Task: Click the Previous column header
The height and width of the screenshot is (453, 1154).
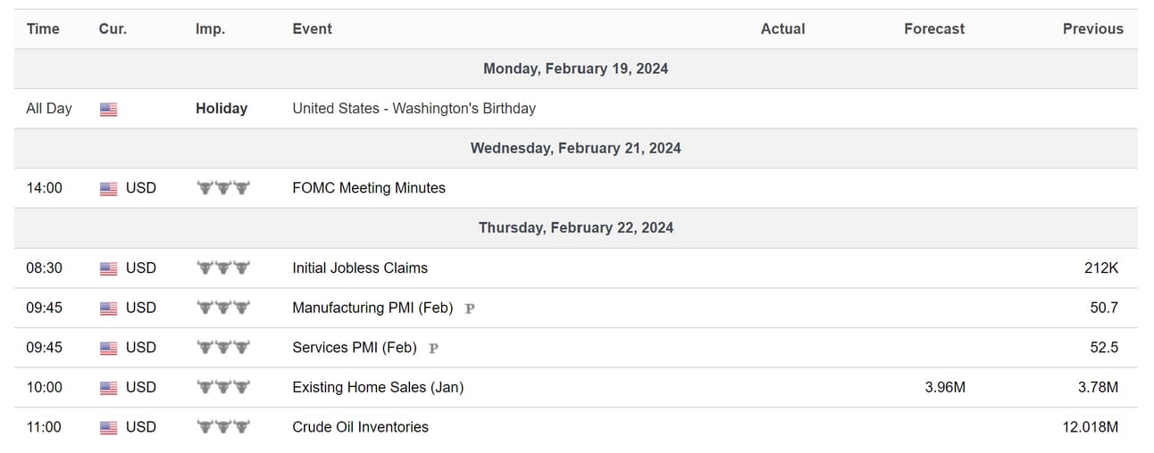Action: click(x=1093, y=29)
